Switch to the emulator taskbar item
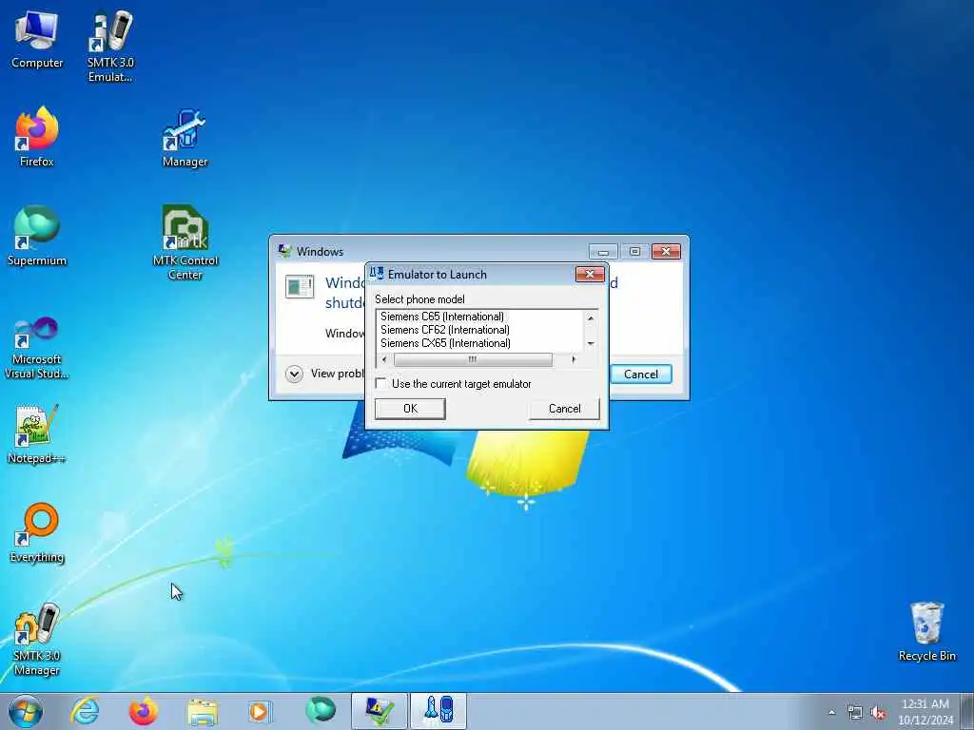 (438, 711)
